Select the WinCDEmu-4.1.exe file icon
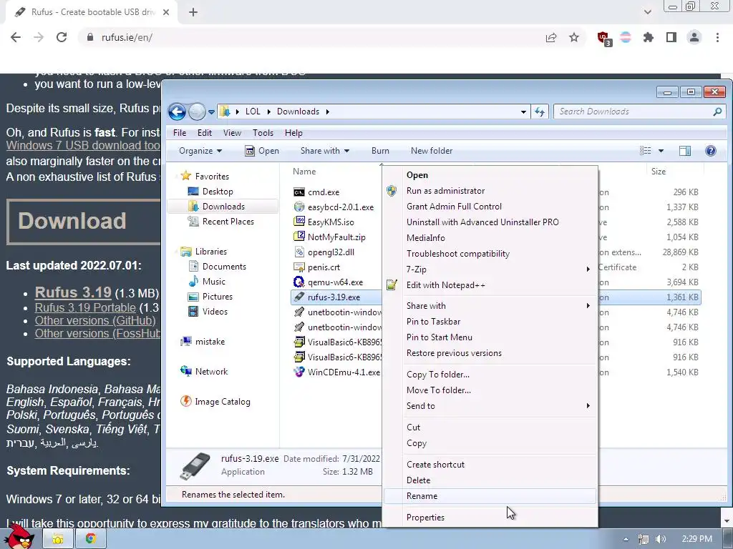 coord(298,372)
